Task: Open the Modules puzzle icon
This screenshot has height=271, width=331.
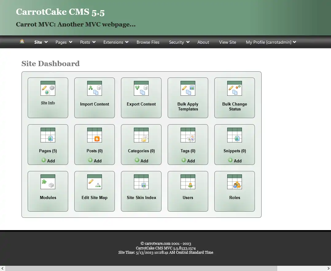Action: [48, 182]
